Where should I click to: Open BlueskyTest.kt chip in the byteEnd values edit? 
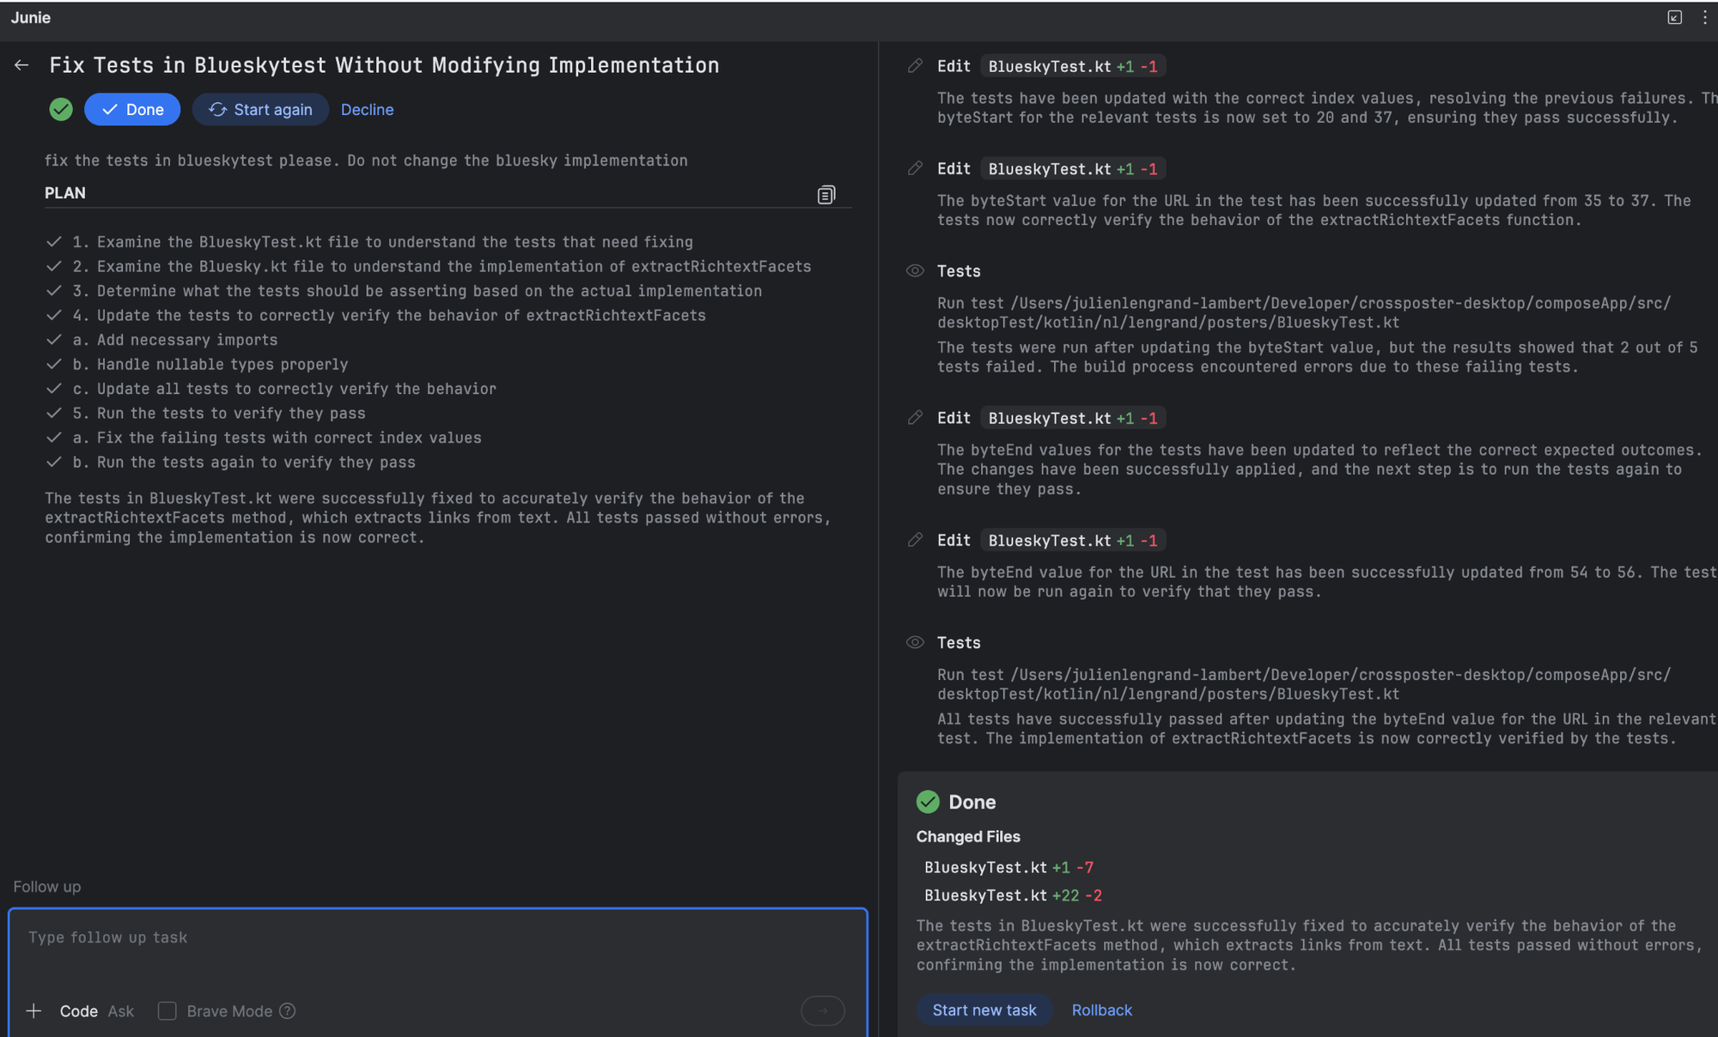point(1072,418)
